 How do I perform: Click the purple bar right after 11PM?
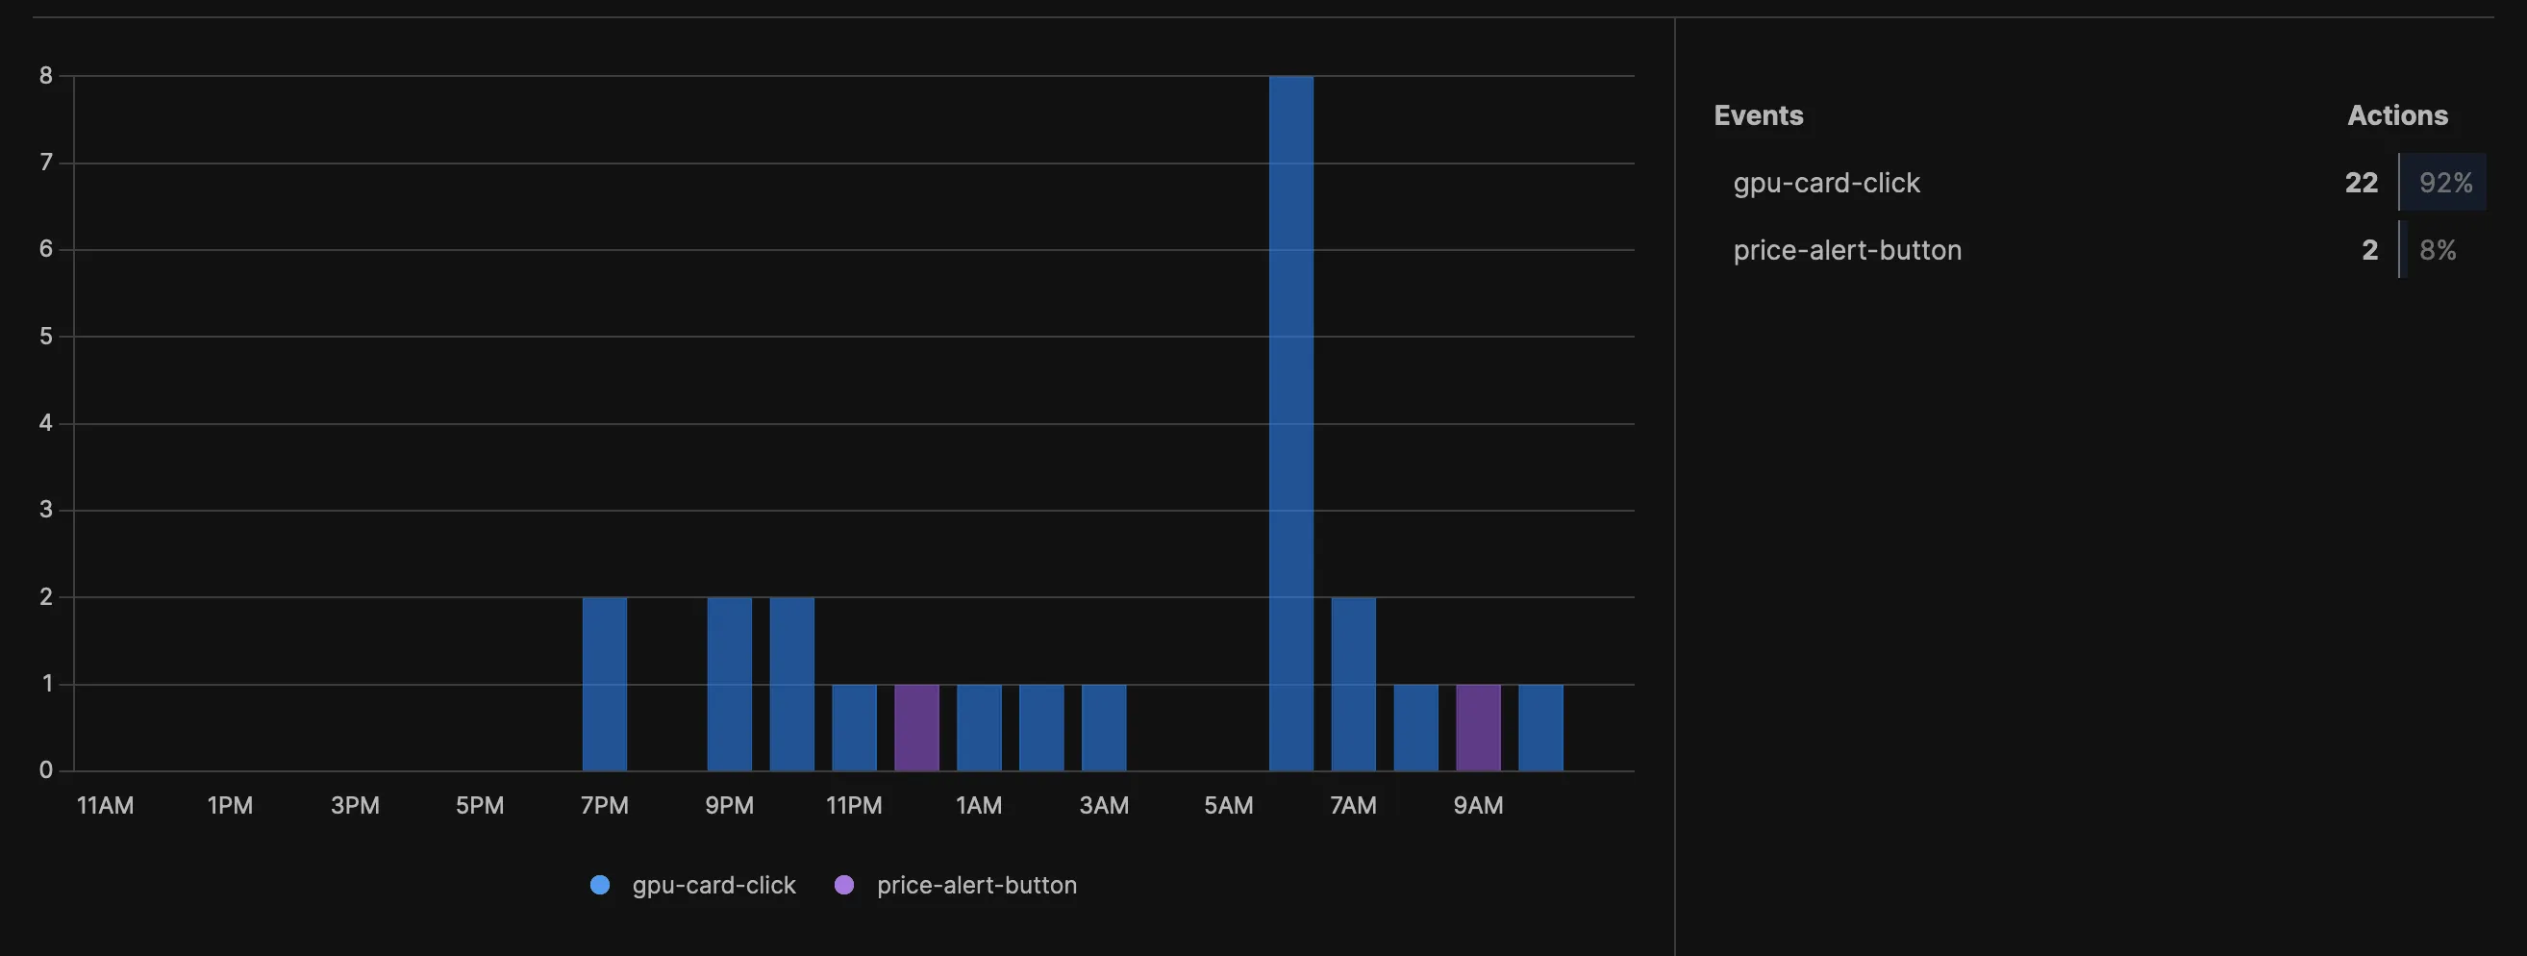[916, 727]
